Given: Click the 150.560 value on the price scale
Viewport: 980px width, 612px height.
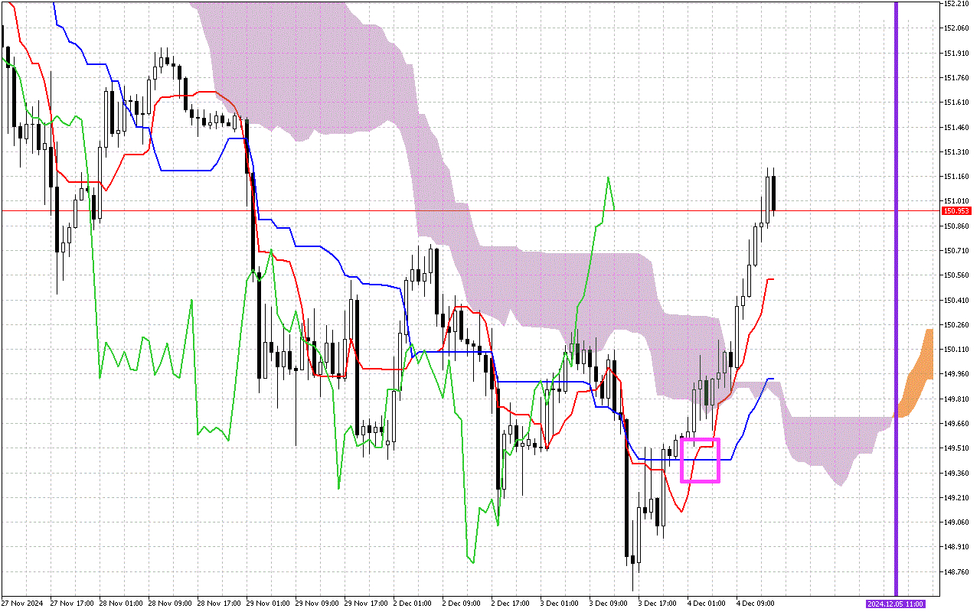Looking at the screenshot, I should pos(957,275).
